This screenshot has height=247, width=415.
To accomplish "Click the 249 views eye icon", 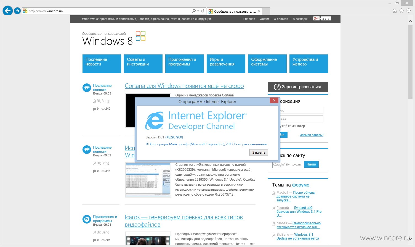I will [x=103, y=109].
